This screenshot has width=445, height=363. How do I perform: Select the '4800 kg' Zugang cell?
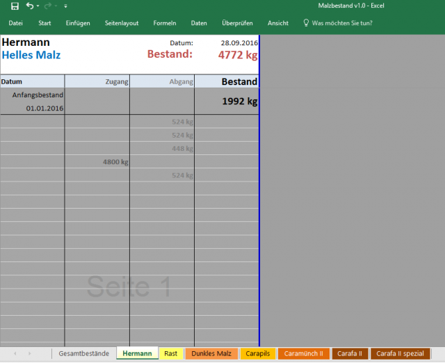pyautogui.click(x=97, y=162)
